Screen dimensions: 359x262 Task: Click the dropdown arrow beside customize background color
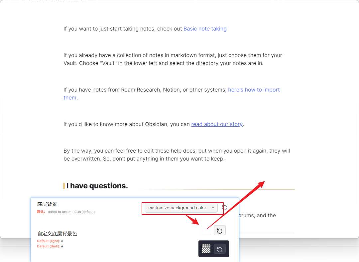(x=213, y=208)
